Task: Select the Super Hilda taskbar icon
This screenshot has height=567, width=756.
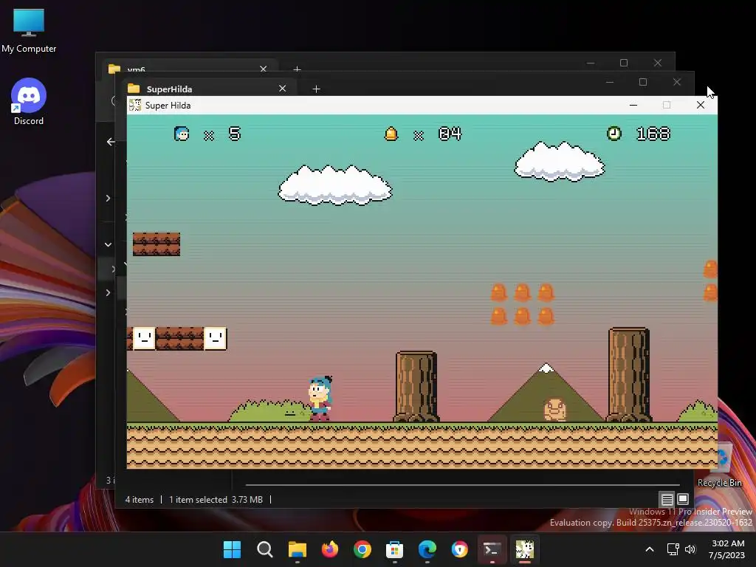Action: (x=525, y=549)
